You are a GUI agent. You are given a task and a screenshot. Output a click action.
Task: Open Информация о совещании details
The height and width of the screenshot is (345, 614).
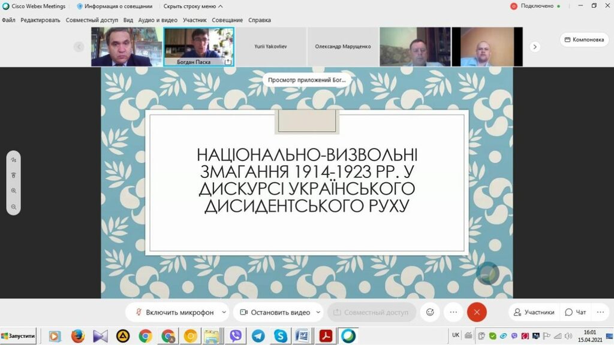tap(116, 6)
